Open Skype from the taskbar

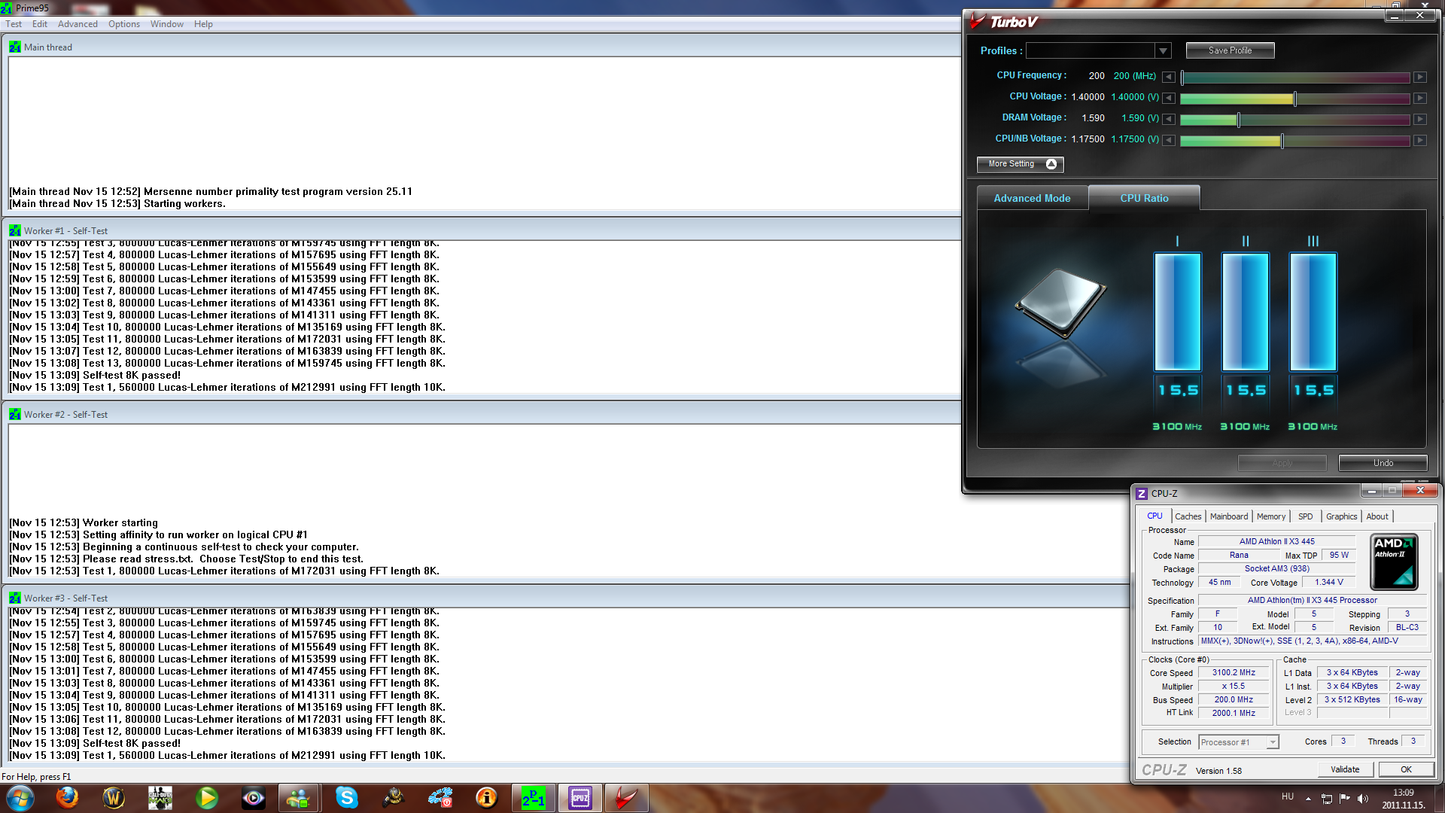346,797
